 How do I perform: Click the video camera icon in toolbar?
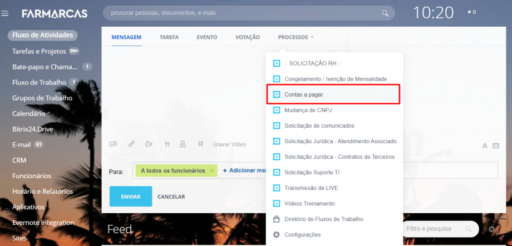[x=149, y=144]
